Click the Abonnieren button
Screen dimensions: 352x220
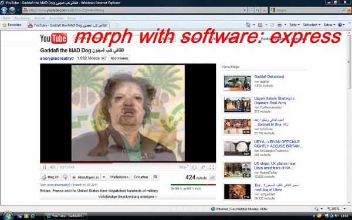[119, 58]
